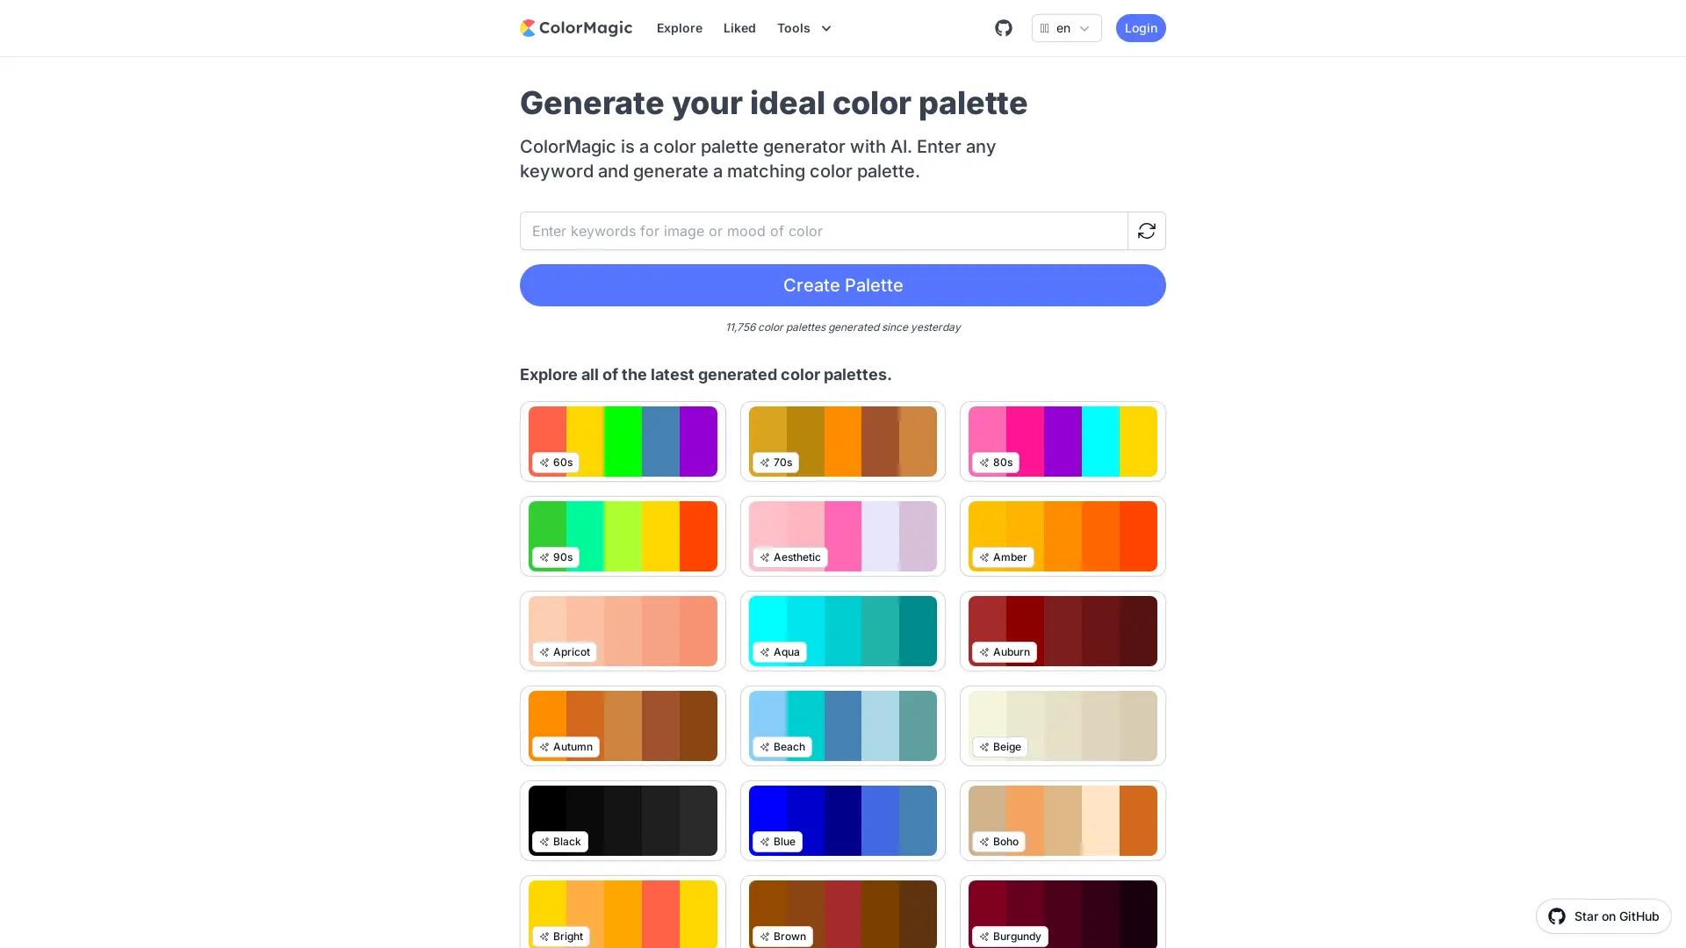Click the sparkle icon on the Boho palette

click(x=984, y=841)
